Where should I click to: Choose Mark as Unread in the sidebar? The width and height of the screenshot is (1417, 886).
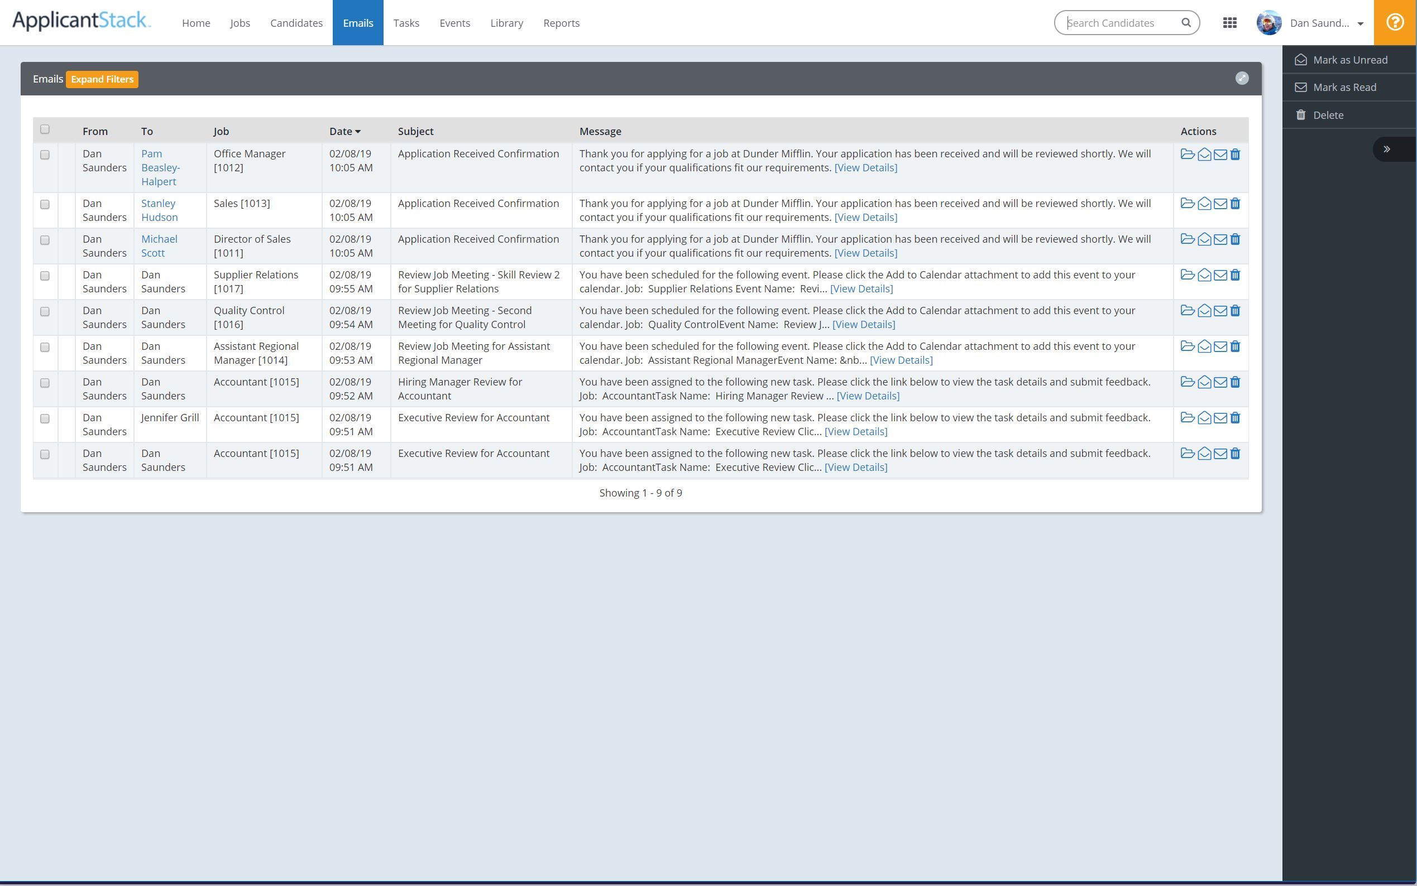point(1349,60)
